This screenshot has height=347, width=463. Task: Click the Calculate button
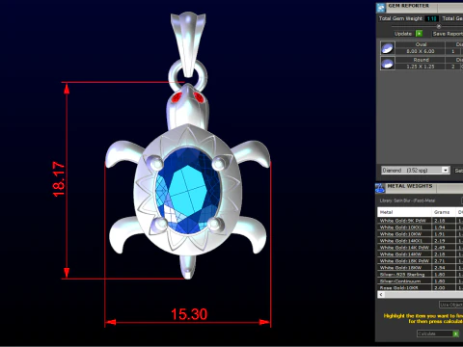(438, 334)
